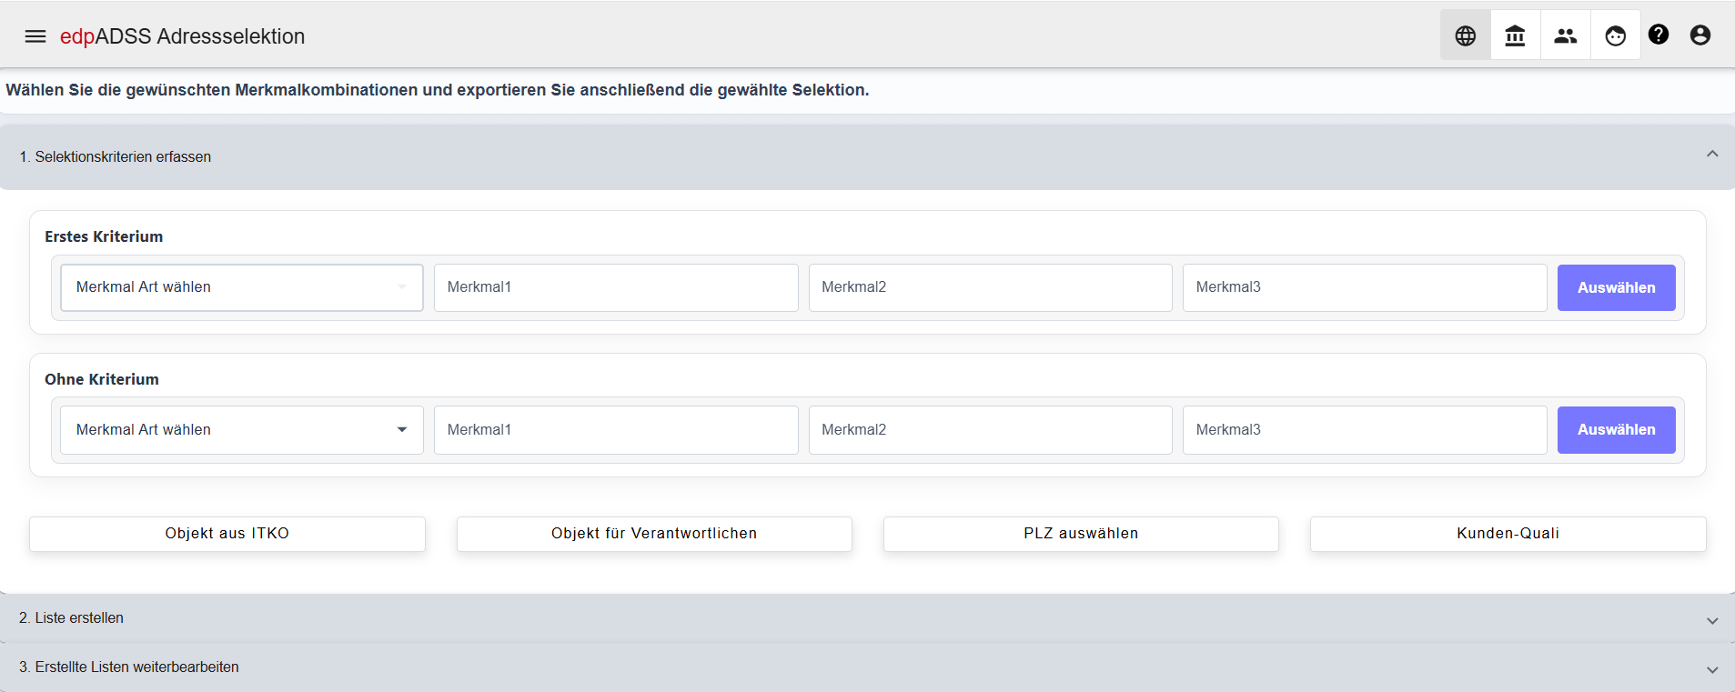Click Auswählen button for Erstes Kriterium

point(1616,287)
